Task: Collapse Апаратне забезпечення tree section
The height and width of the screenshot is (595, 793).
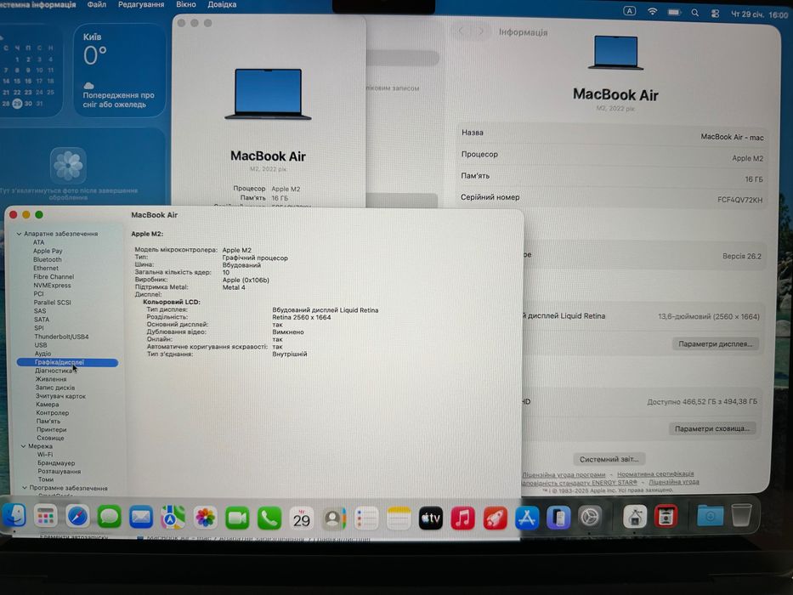Action: tap(20, 234)
